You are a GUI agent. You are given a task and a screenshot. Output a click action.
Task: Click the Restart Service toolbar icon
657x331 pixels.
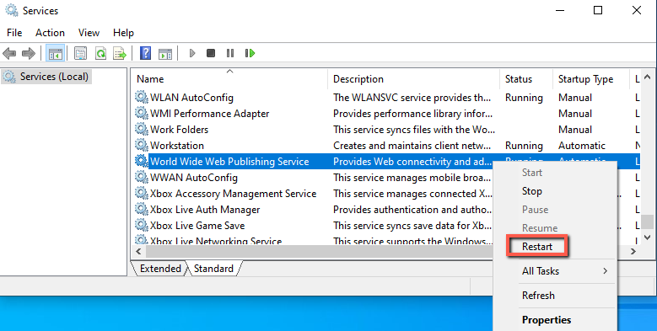[250, 53]
